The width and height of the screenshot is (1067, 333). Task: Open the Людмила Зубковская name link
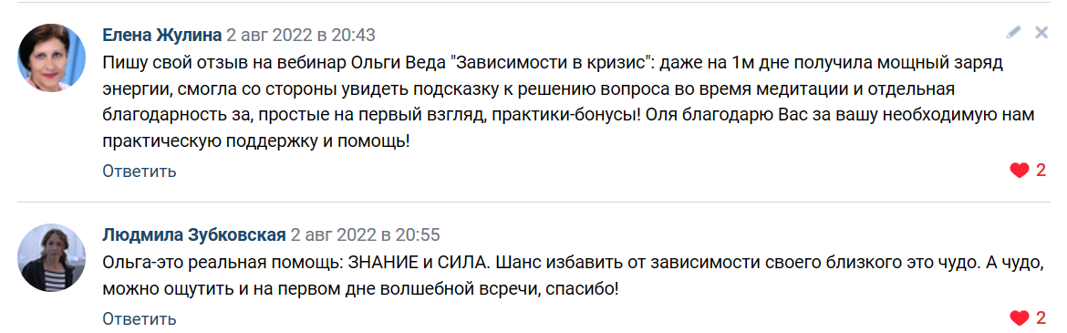click(194, 235)
